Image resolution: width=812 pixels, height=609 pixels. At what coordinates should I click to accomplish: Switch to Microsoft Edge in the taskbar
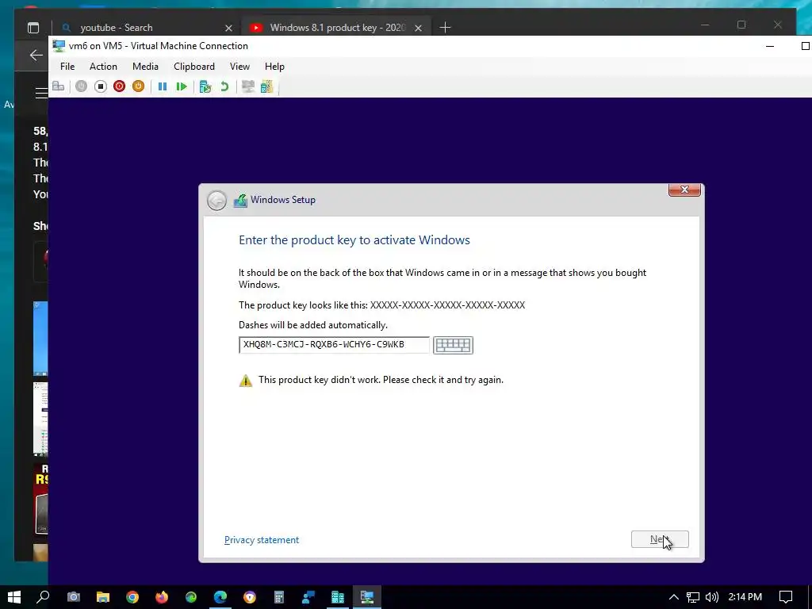coord(220,597)
